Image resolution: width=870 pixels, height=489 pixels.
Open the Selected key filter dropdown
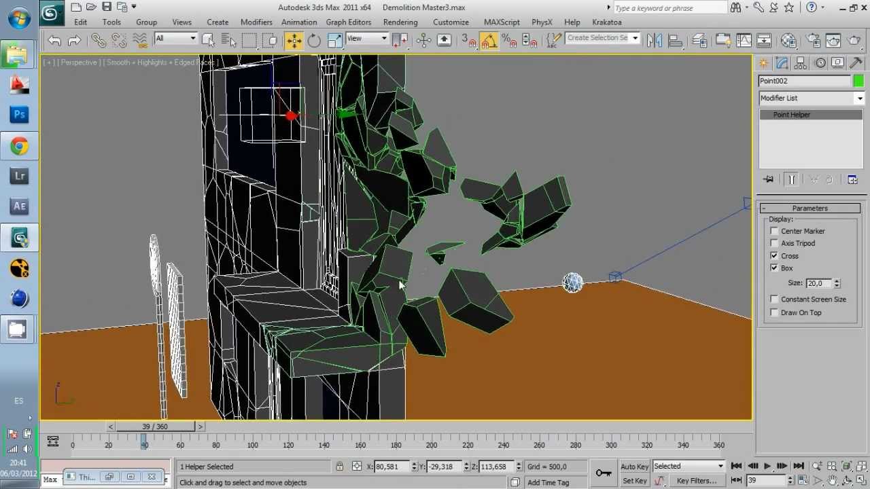point(689,466)
